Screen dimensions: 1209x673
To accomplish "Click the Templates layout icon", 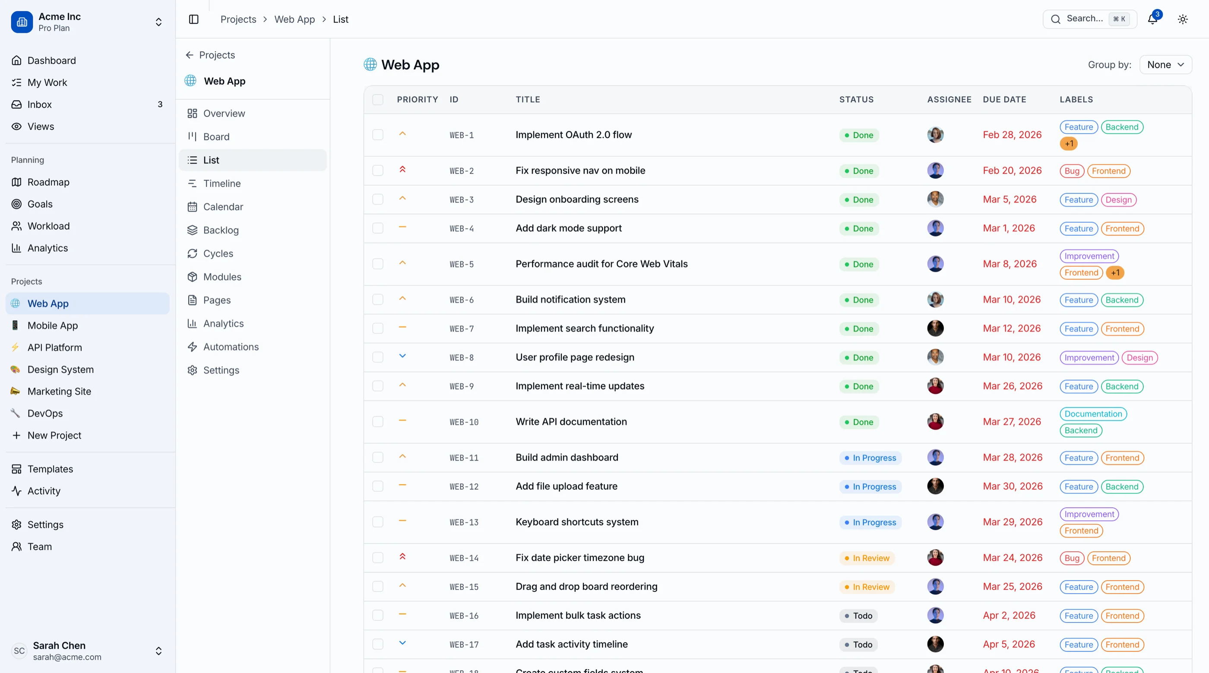I will pyautogui.click(x=16, y=469).
